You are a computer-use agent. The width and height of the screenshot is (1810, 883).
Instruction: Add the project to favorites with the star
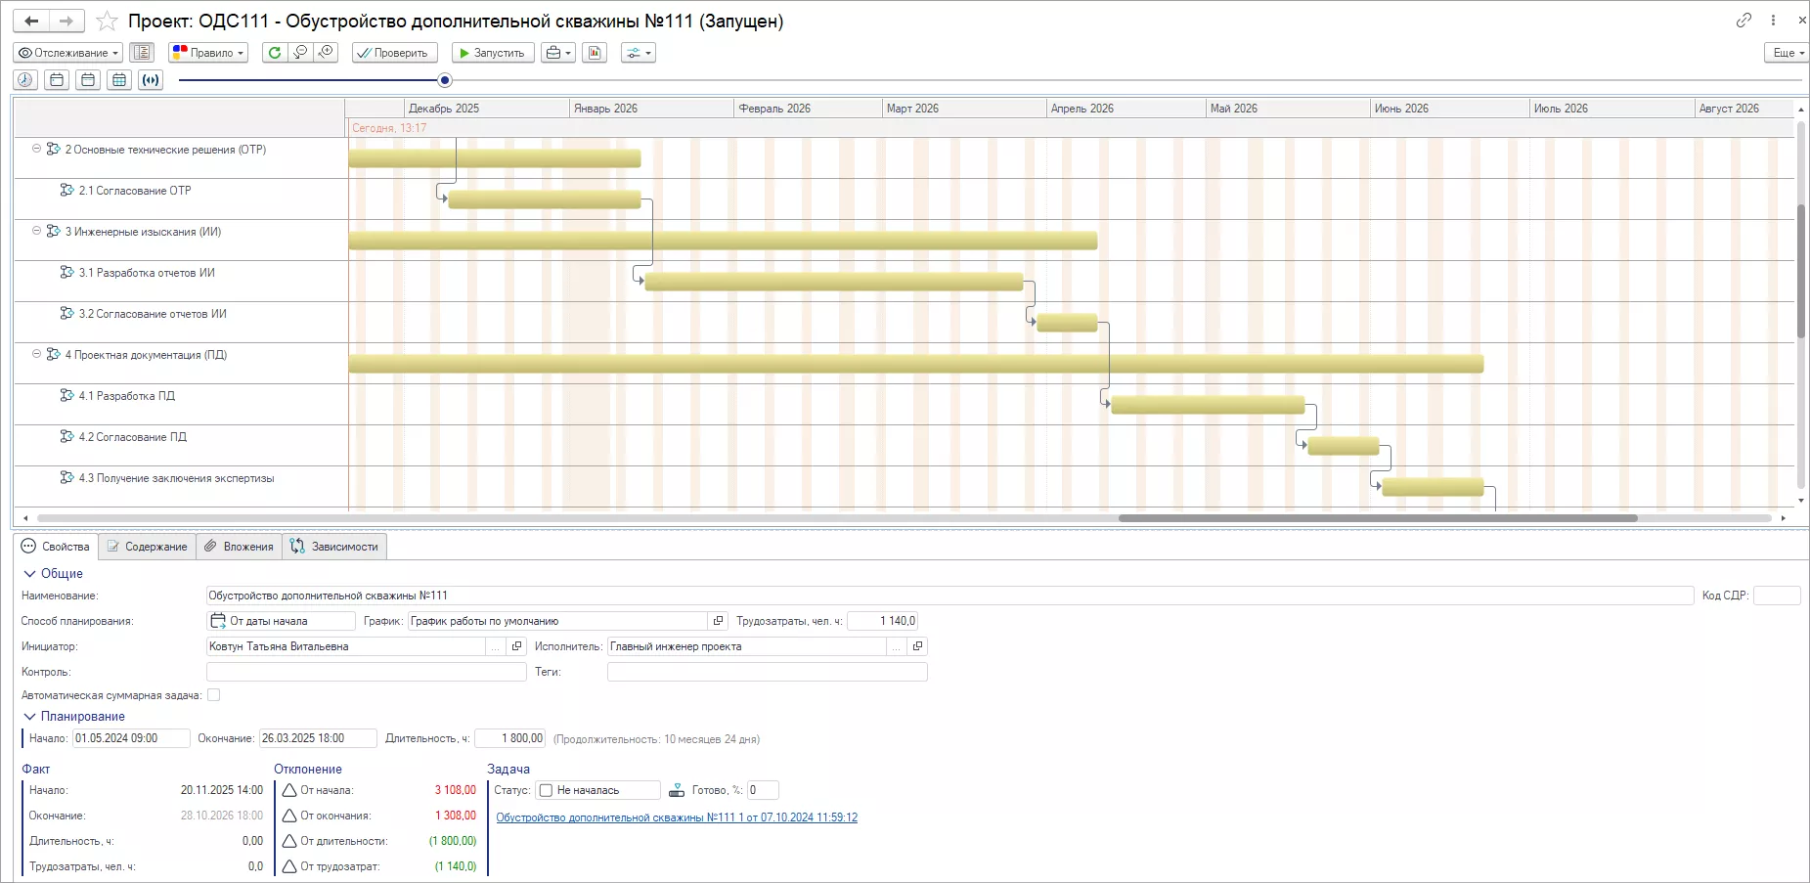(x=107, y=22)
